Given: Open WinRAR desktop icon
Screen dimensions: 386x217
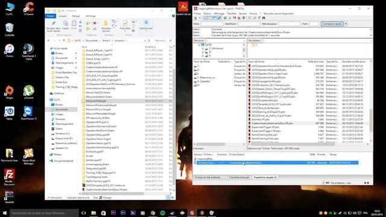Looking at the screenshot, I should tap(10, 197).
